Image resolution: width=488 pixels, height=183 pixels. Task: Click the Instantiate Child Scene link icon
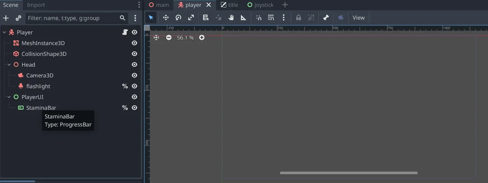[18, 18]
